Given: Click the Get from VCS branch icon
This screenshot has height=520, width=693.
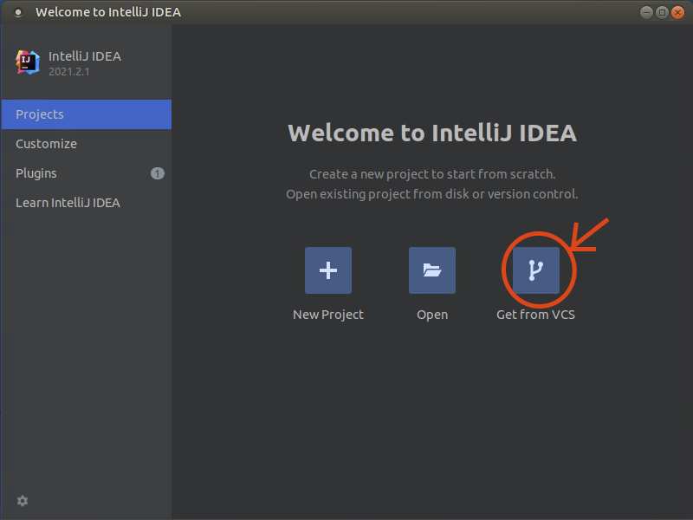Looking at the screenshot, I should [x=535, y=270].
